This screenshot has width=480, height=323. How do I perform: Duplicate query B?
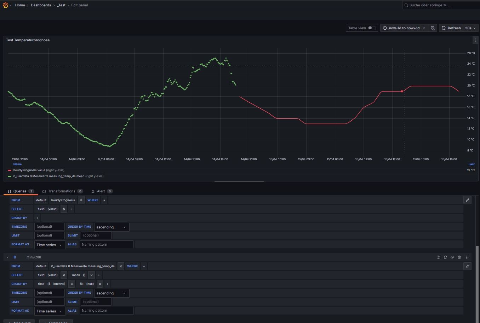tap(445, 257)
